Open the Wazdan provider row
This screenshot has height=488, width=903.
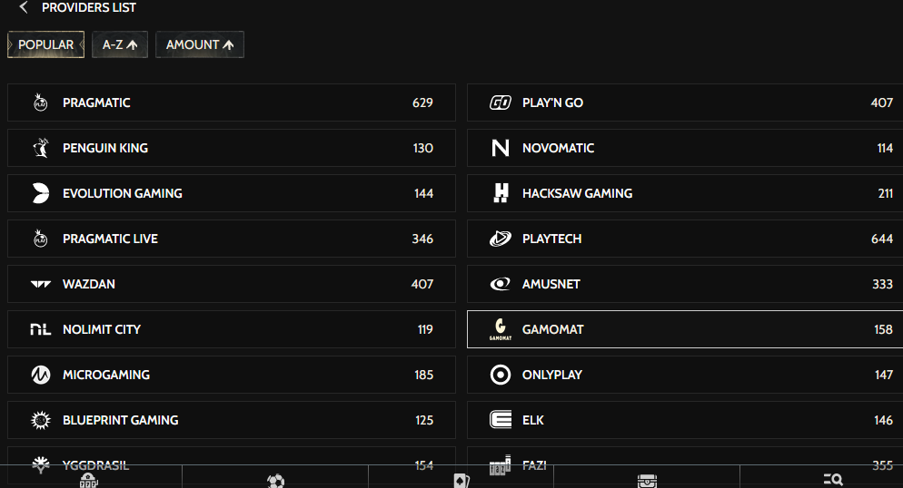coord(232,284)
